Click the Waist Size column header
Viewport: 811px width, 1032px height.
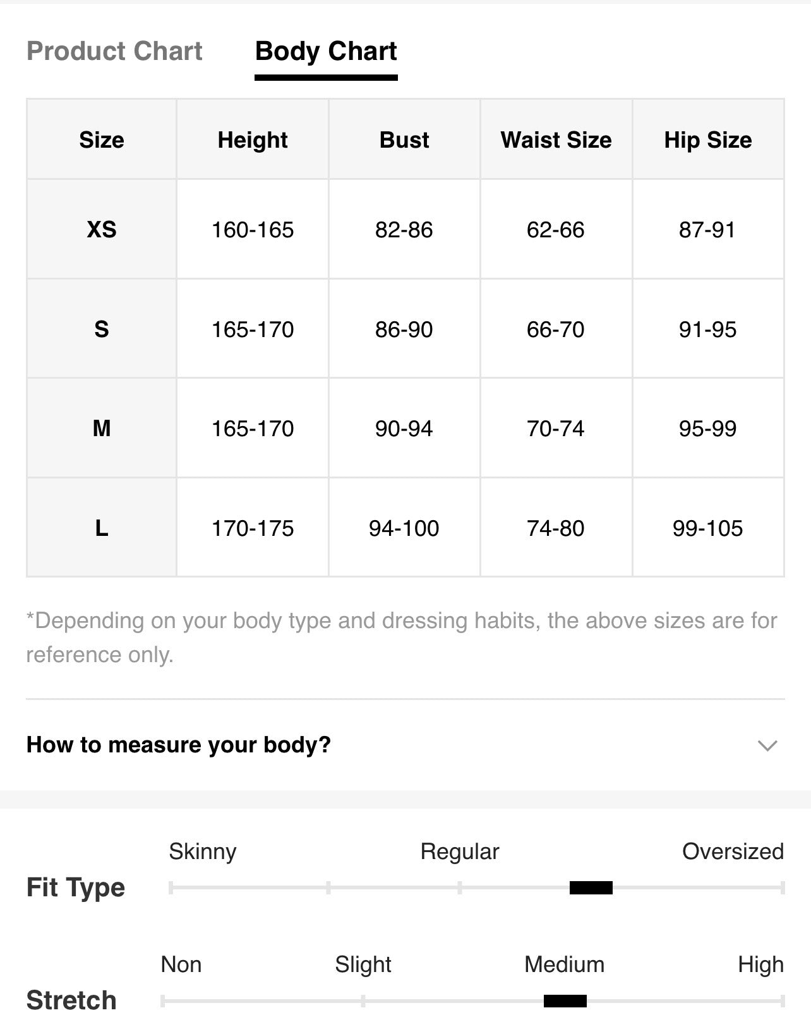pos(556,139)
